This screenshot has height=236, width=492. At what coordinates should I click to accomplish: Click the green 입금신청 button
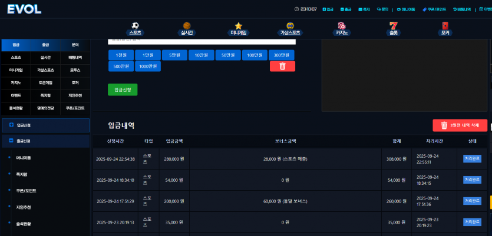click(123, 89)
